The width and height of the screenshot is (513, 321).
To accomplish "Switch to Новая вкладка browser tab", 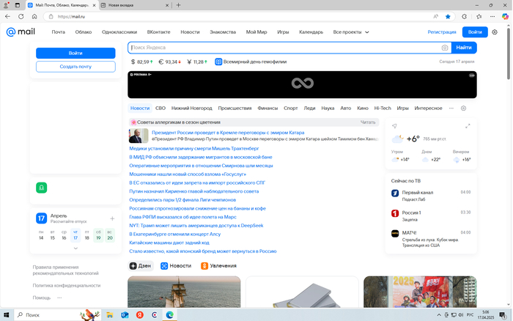I will coord(134,5).
